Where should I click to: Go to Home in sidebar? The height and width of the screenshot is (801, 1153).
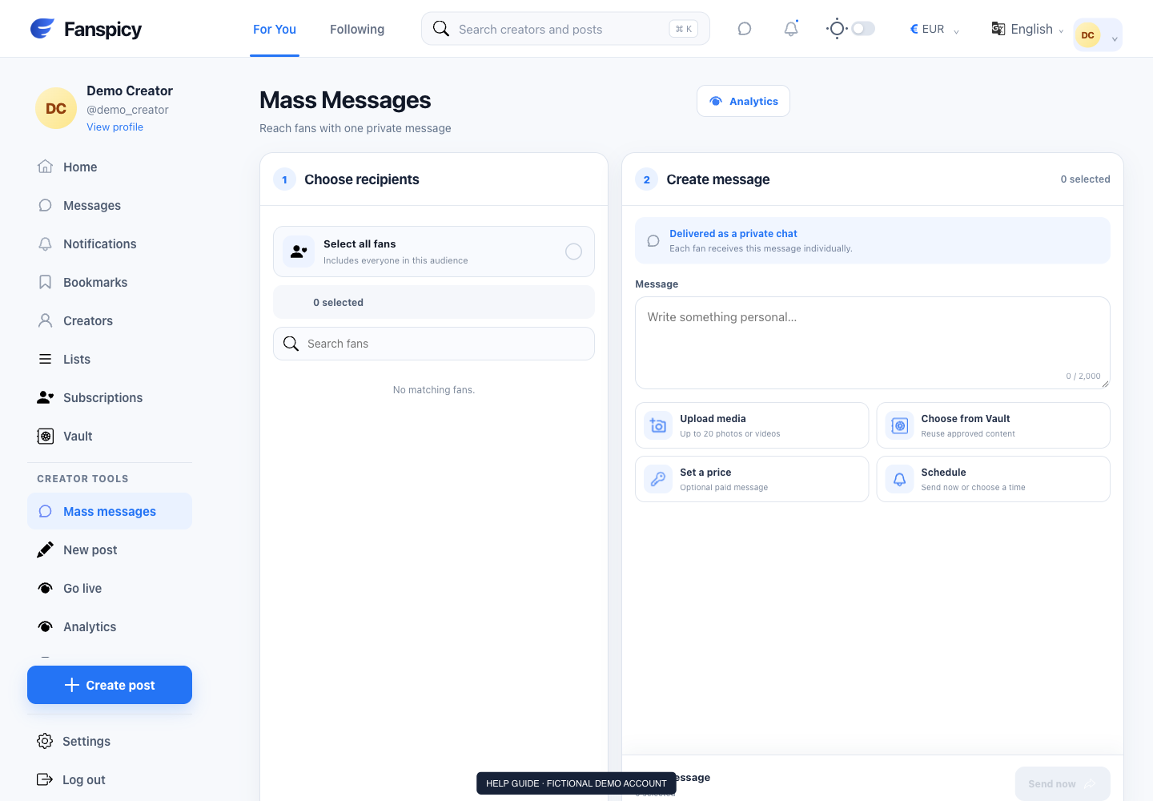[110, 167]
